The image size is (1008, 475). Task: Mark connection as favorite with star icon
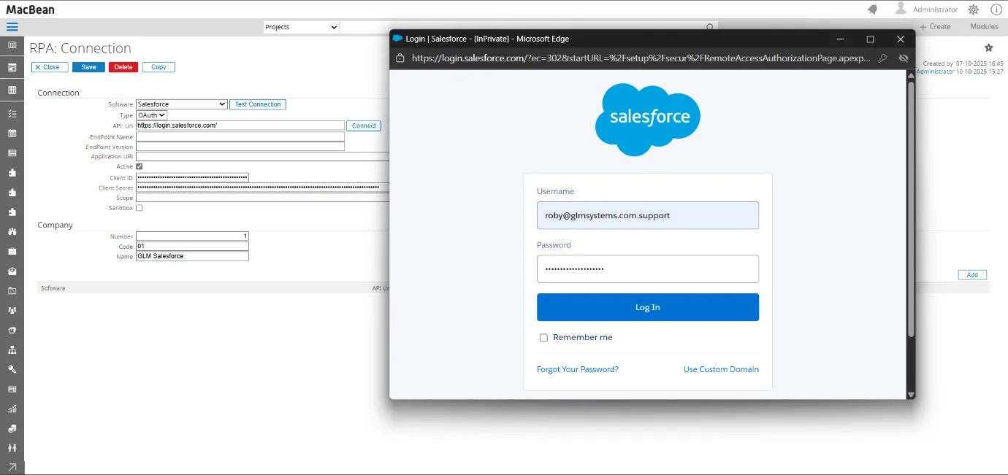pyautogui.click(x=989, y=48)
